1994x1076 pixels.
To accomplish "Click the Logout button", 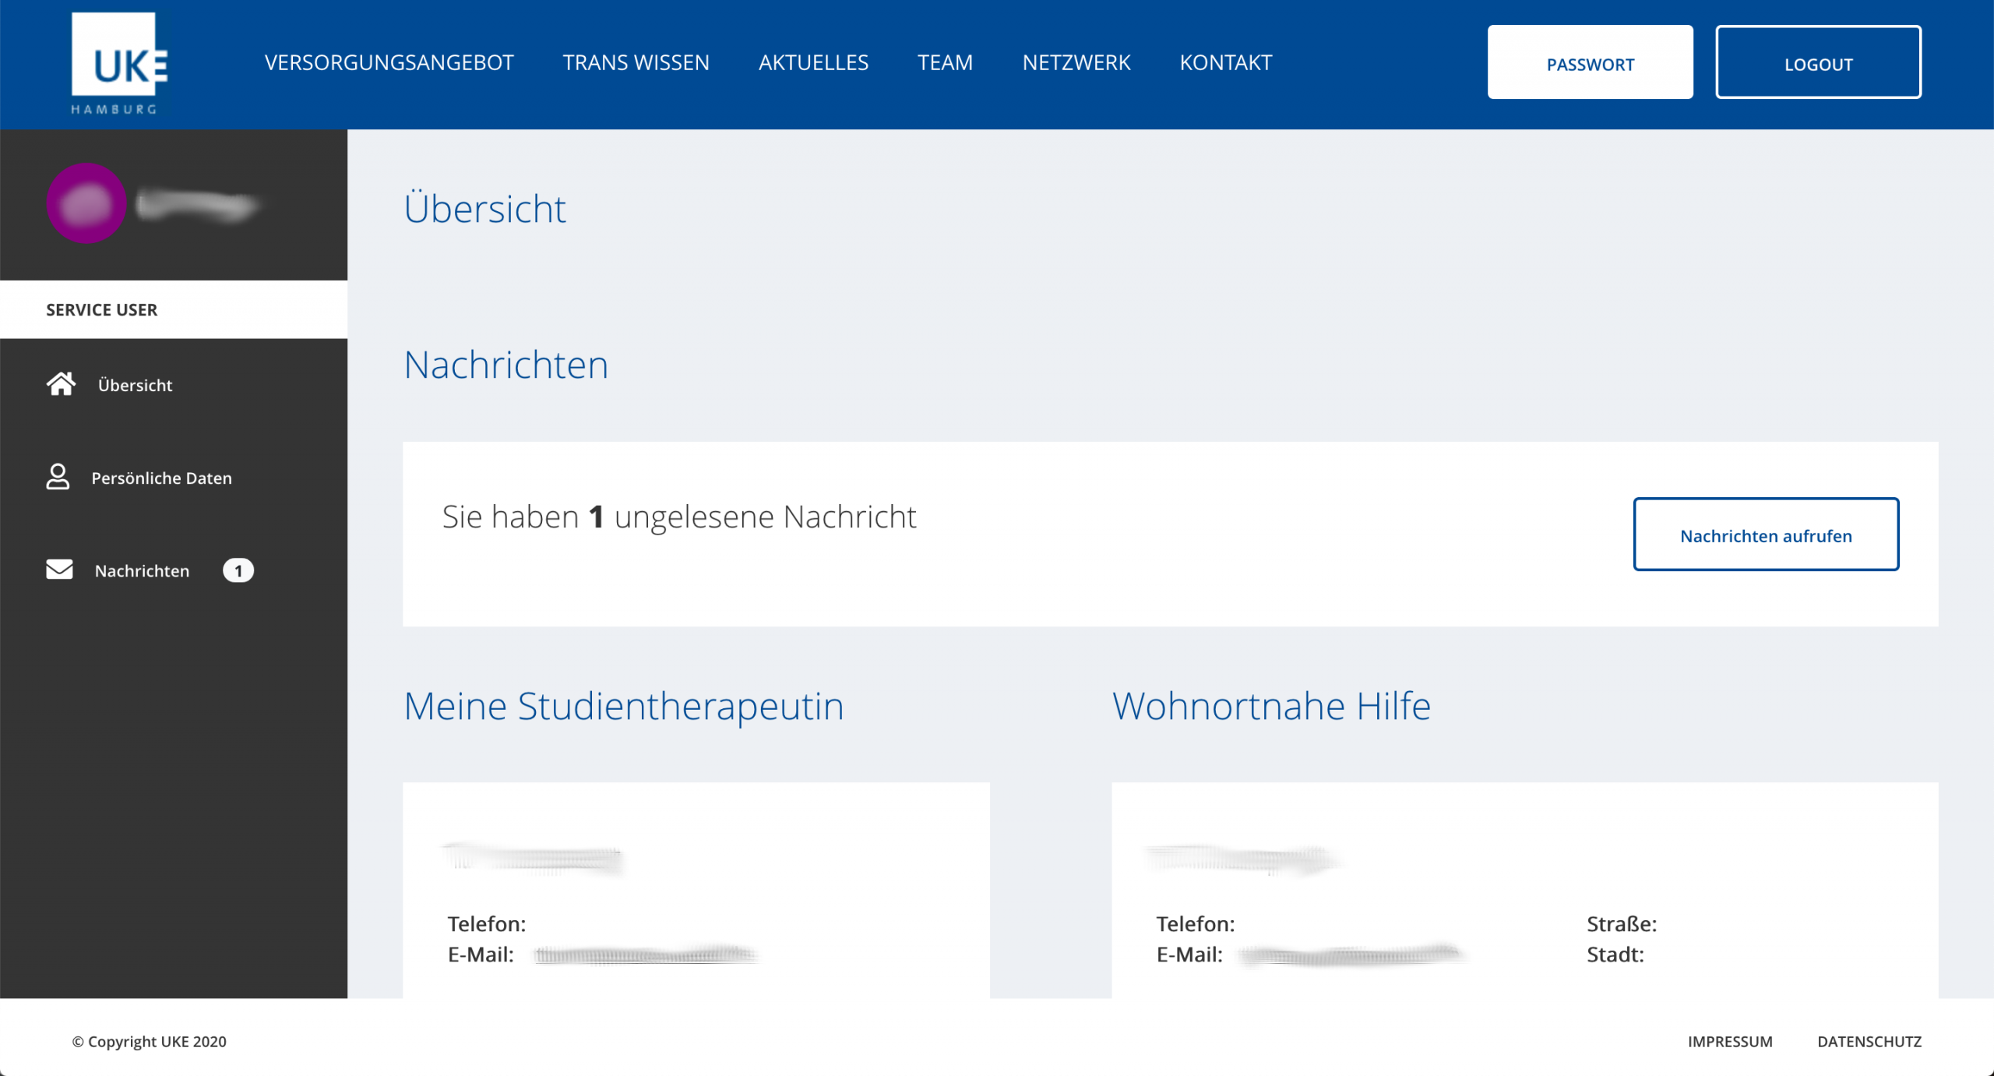I will 1819,62.
